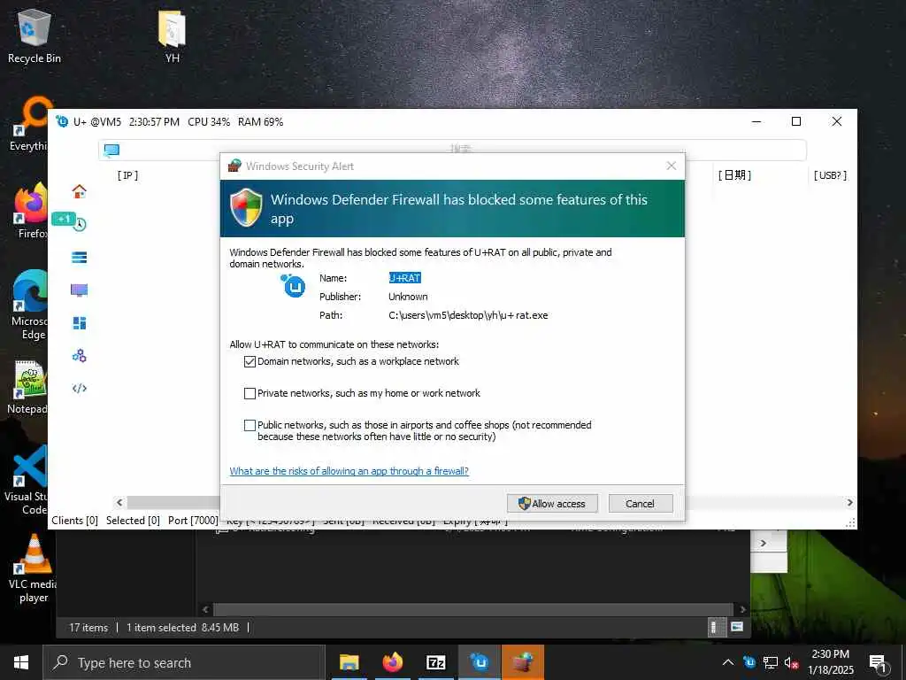Click the muted volume tray icon
The width and height of the screenshot is (906, 680).
791,662
